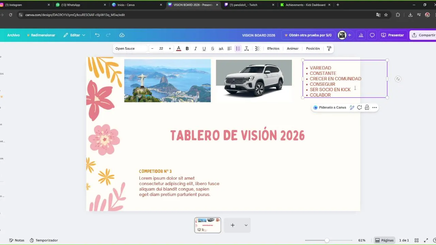Click the TABLERO DE VISIÓN 2026 heading
Viewport: 436px width, 245px height.
click(x=237, y=135)
